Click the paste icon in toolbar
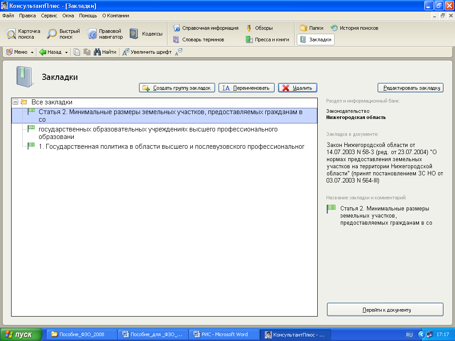This screenshot has width=455, height=341. click(87, 52)
